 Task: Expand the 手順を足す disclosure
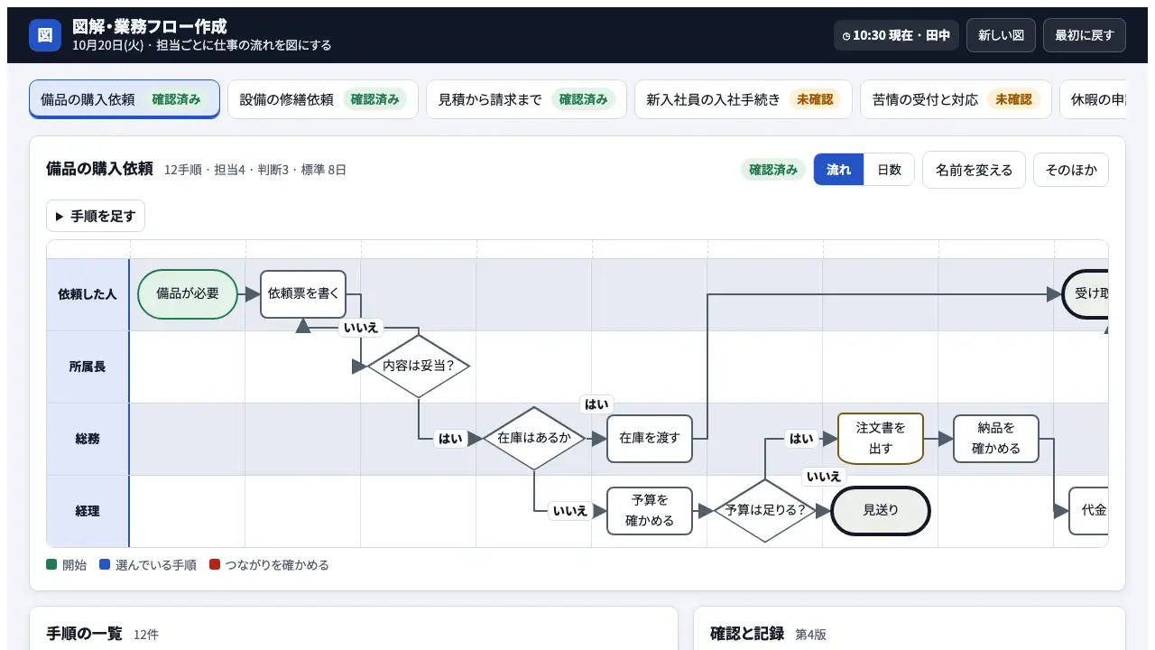click(96, 216)
